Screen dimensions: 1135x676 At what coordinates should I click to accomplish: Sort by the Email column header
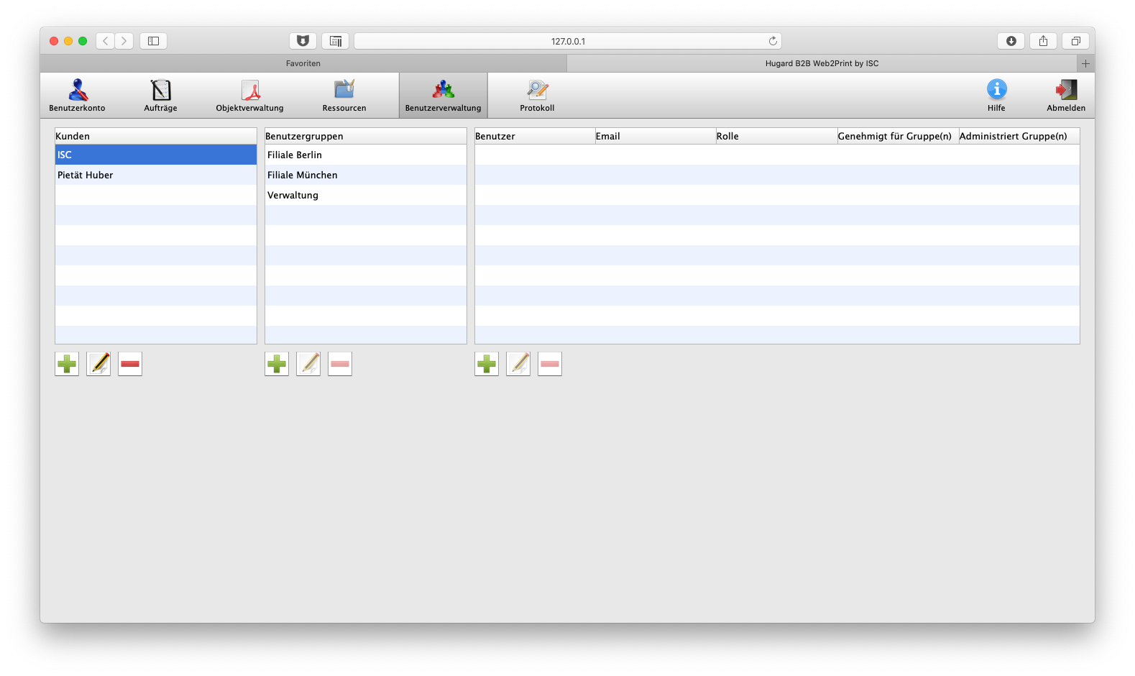tap(656, 136)
